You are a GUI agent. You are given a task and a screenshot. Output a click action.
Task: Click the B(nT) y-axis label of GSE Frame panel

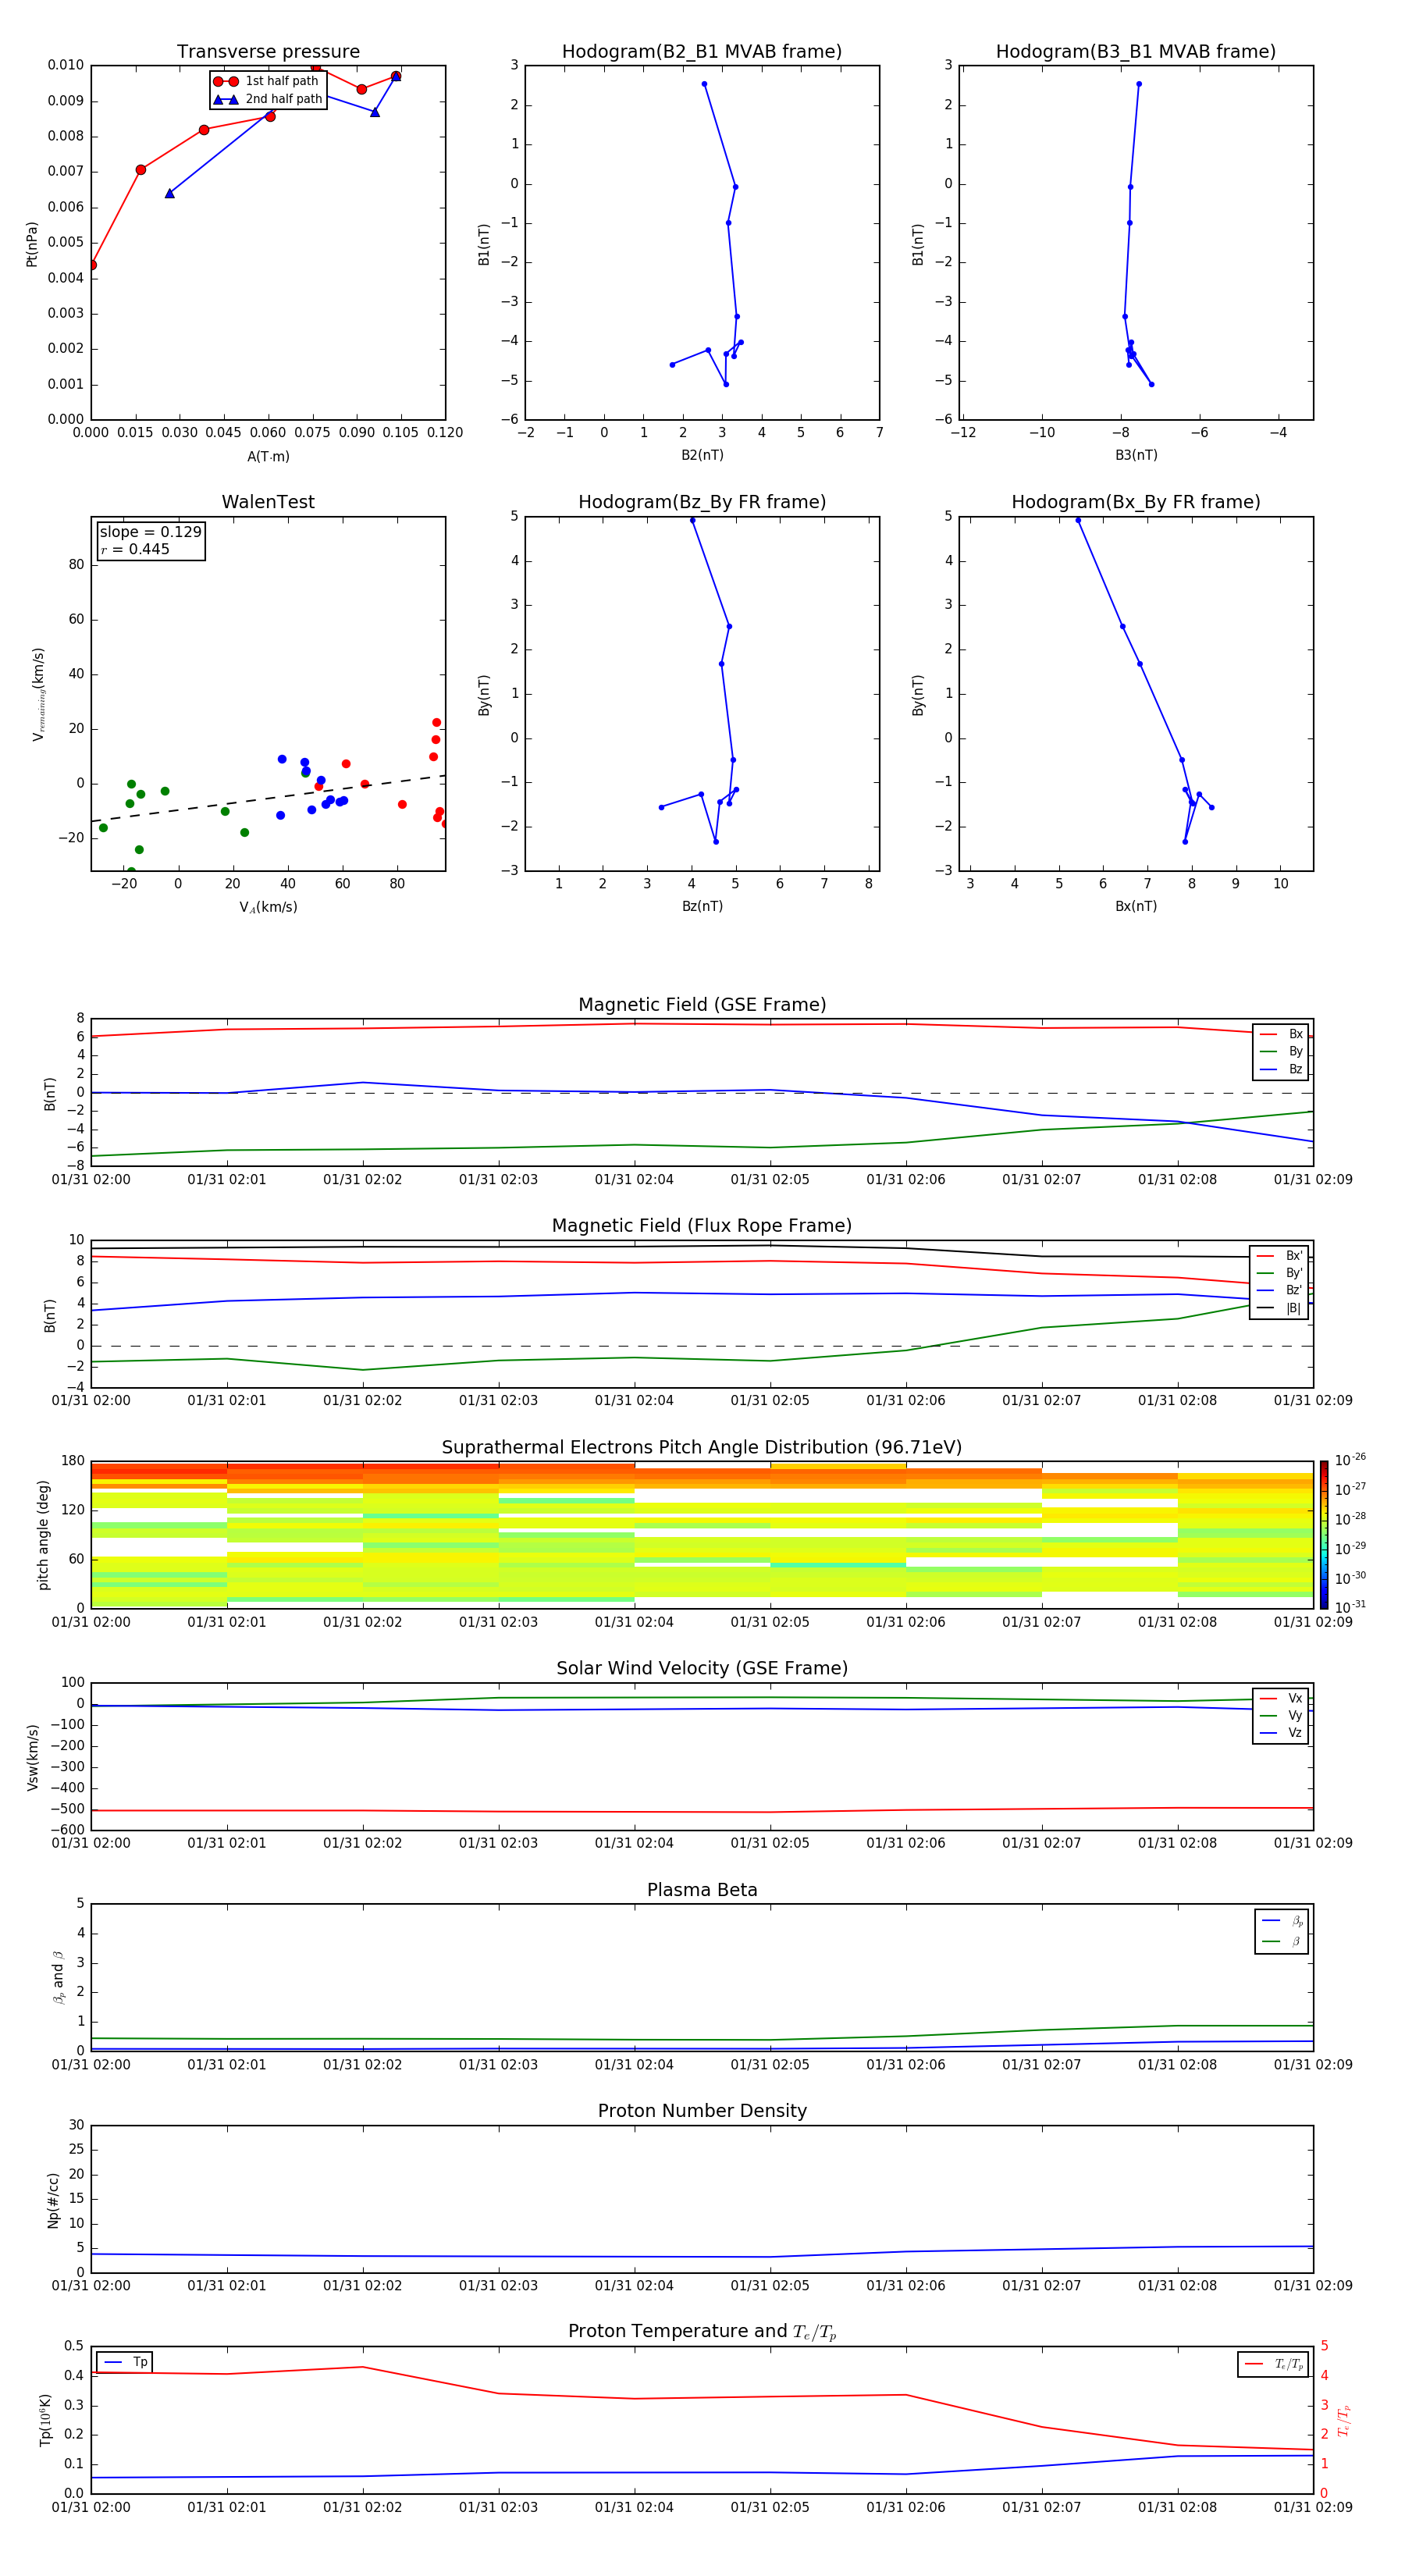[x=49, y=1094]
